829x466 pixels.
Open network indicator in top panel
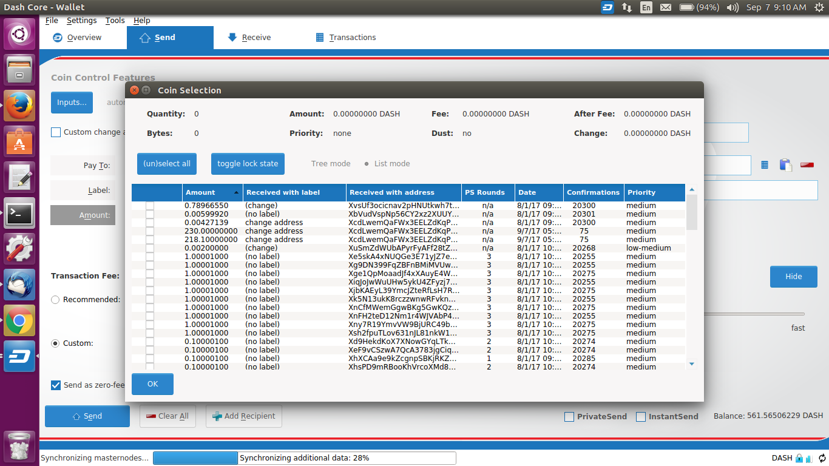point(627,7)
